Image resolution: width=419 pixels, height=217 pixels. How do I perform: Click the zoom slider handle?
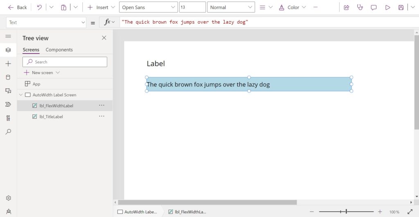coord(346,212)
